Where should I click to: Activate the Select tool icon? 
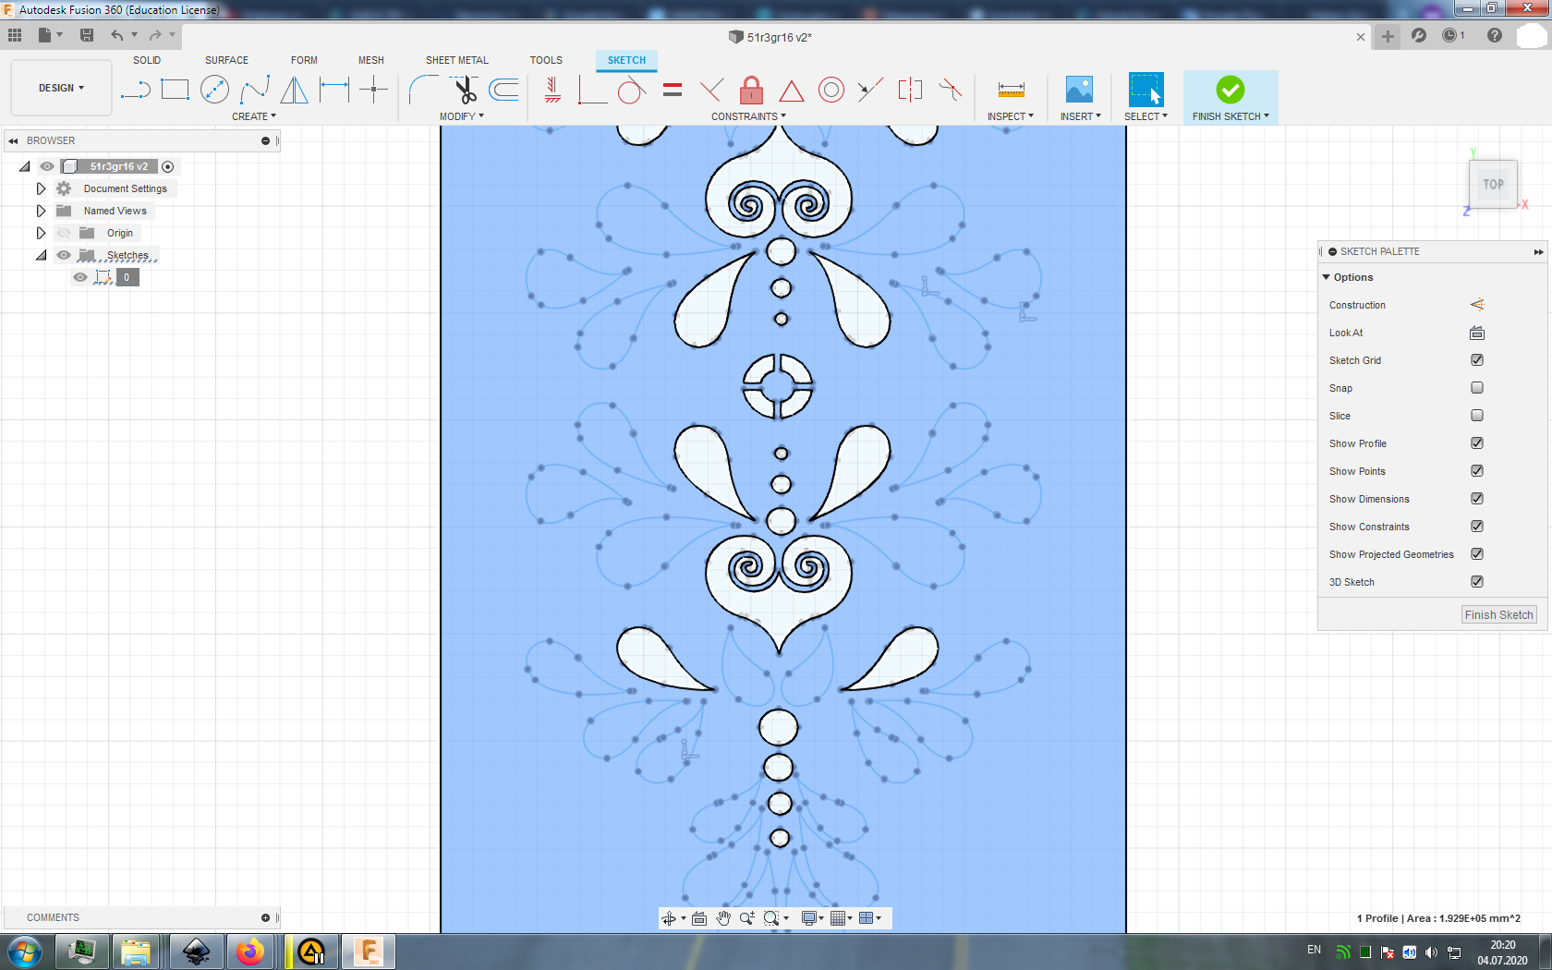coord(1146,90)
